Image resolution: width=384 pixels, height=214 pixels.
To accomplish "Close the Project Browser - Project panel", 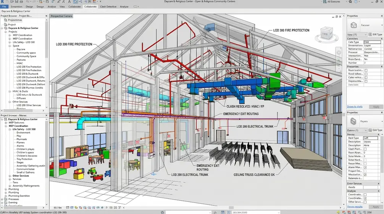I will pyautogui.click(x=46, y=16).
